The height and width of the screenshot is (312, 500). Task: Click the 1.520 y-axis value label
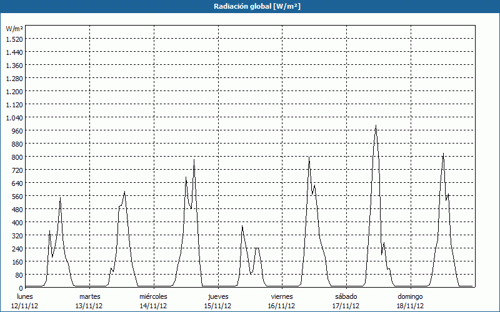pos(14,39)
